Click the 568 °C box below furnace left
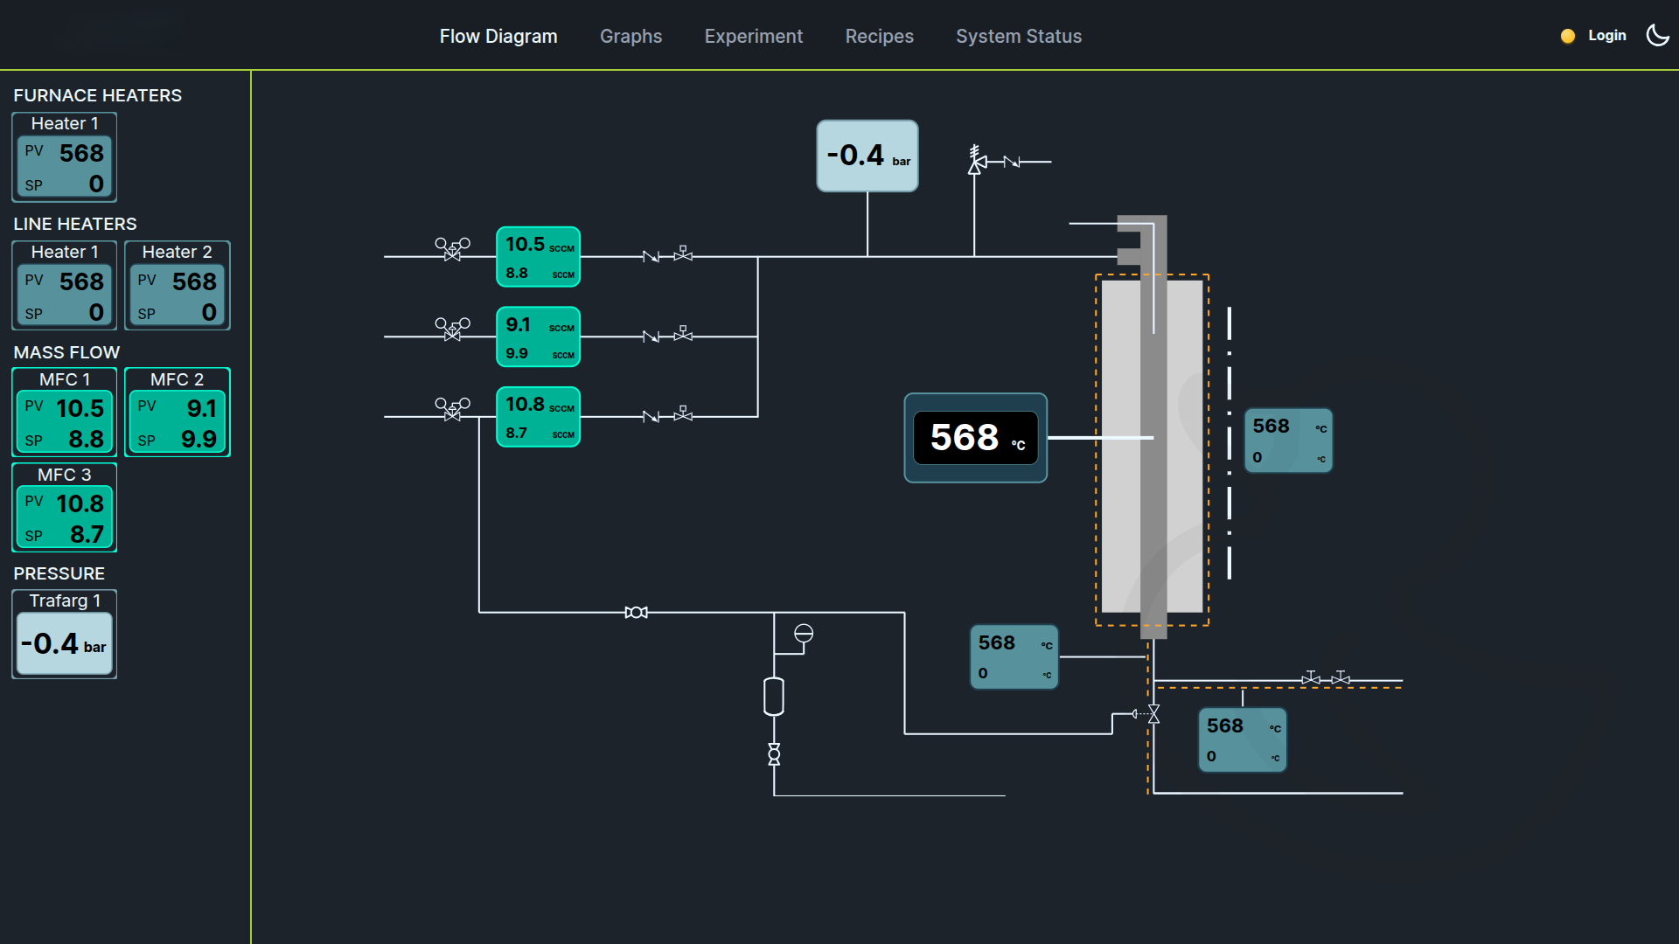The height and width of the screenshot is (944, 1679). point(1014,657)
